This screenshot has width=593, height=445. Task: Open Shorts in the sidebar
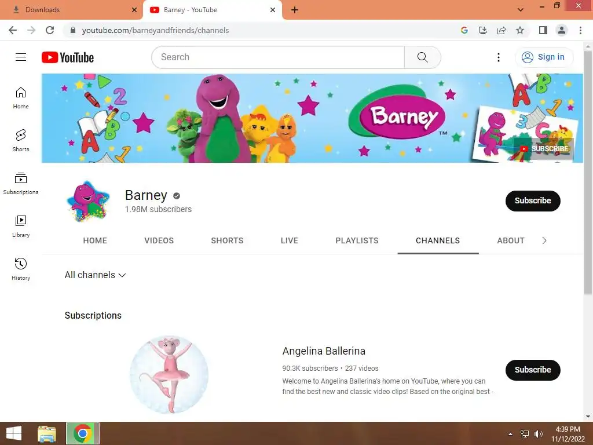coord(21,140)
